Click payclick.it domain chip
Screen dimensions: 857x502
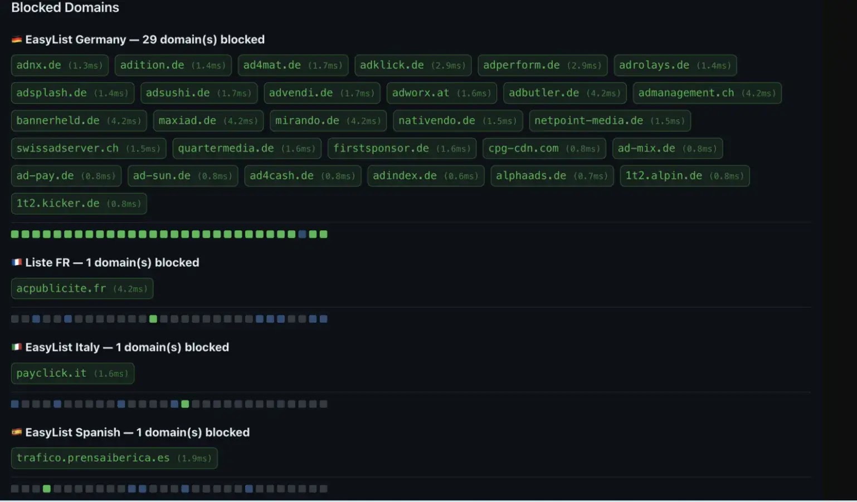tap(72, 373)
